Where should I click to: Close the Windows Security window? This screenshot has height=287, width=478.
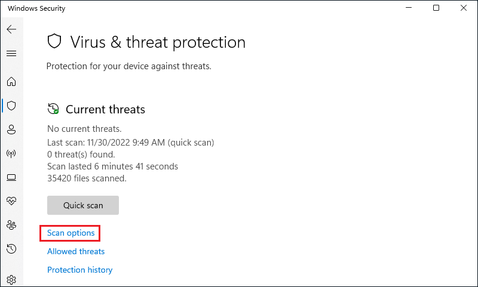[x=464, y=8]
